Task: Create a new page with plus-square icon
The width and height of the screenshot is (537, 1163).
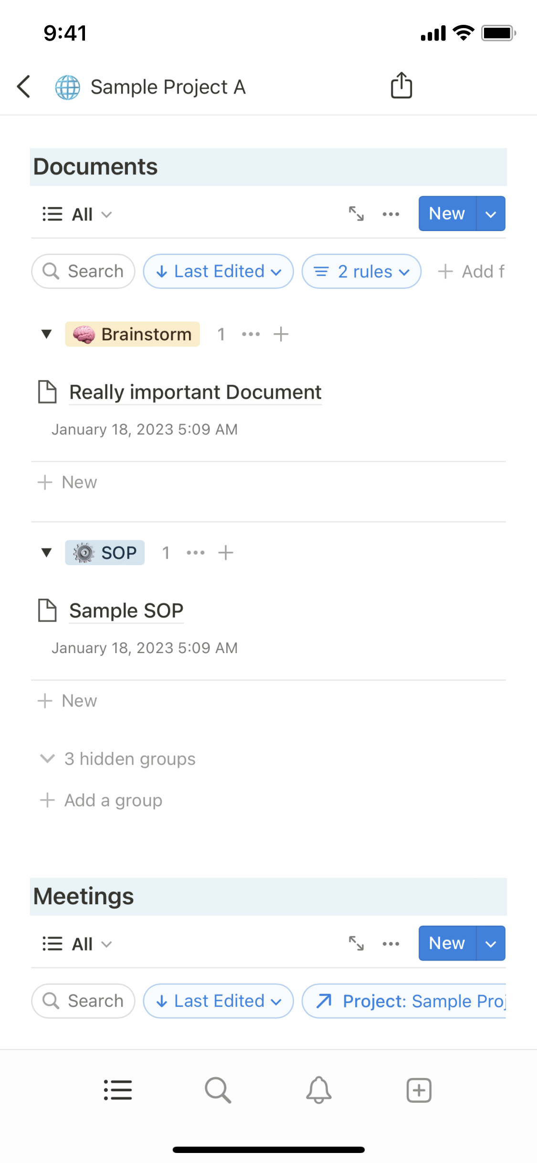Action: [x=419, y=1090]
